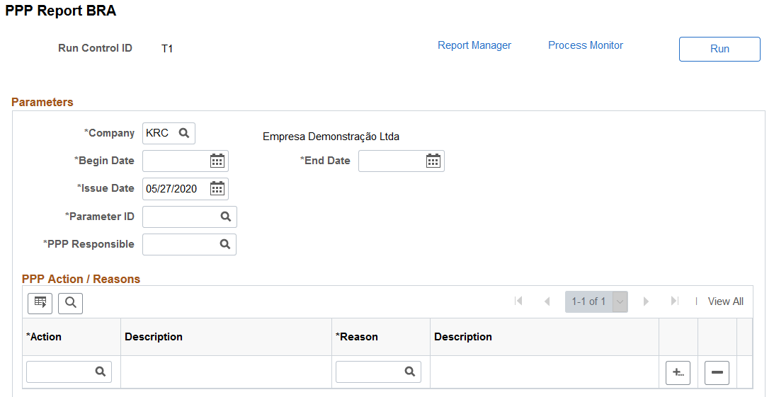The width and height of the screenshot is (774, 397).
Task: Click View All in the grid
Action: coord(725,301)
